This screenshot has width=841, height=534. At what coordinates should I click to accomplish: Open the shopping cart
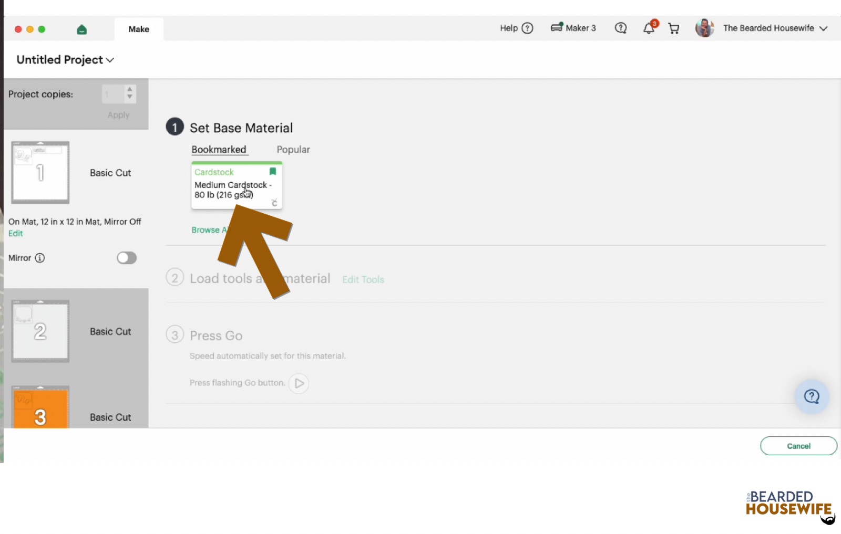[x=674, y=28]
